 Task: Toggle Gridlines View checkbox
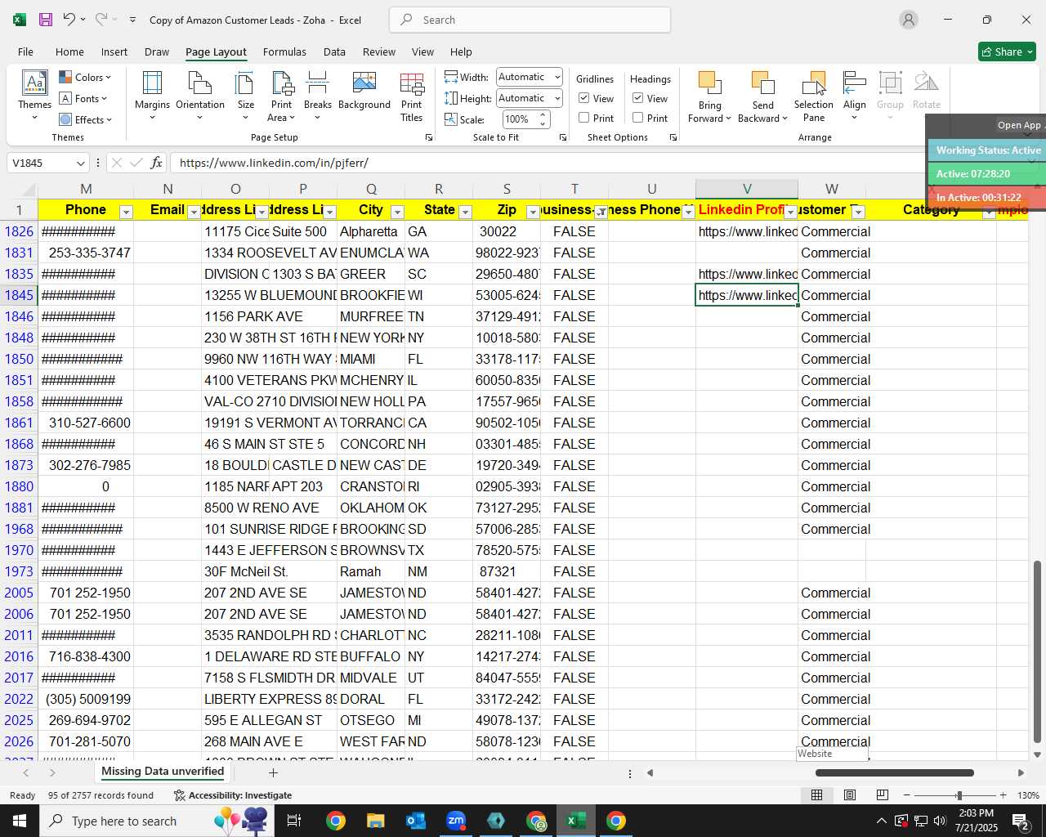584,98
